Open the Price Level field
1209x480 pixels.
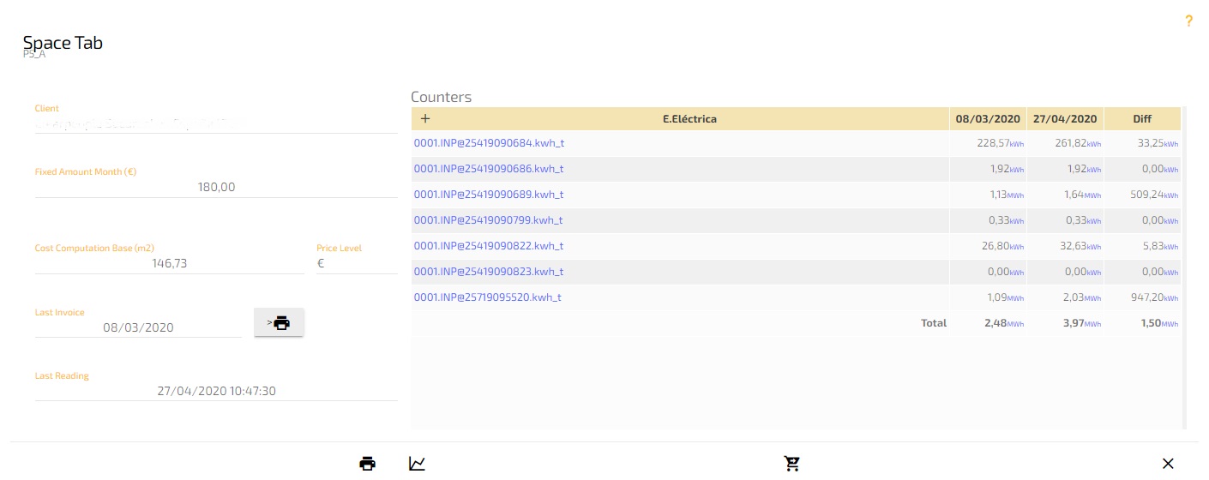pos(357,263)
